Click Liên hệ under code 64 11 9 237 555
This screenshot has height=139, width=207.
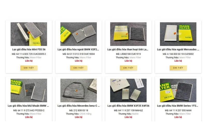point(178,117)
